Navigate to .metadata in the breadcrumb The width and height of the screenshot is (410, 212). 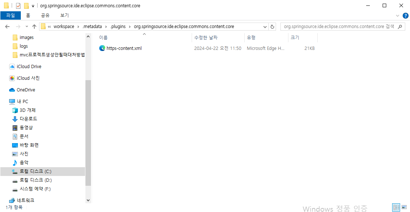[92, 27]
